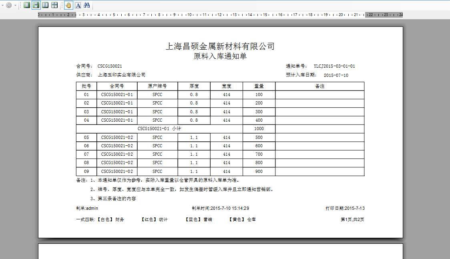Select the title 原料入库通知单

220,56
